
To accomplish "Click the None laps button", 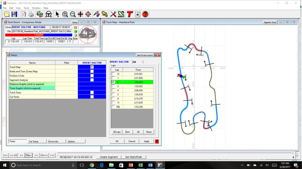I will [149, 132].
